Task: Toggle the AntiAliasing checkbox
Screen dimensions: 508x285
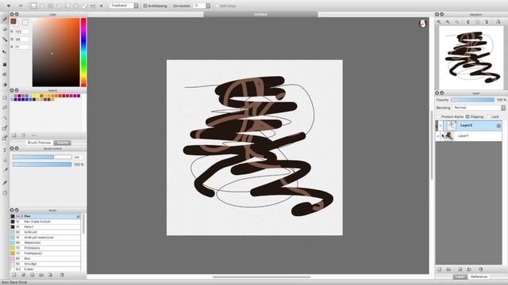Action: [x=145, y=6]
